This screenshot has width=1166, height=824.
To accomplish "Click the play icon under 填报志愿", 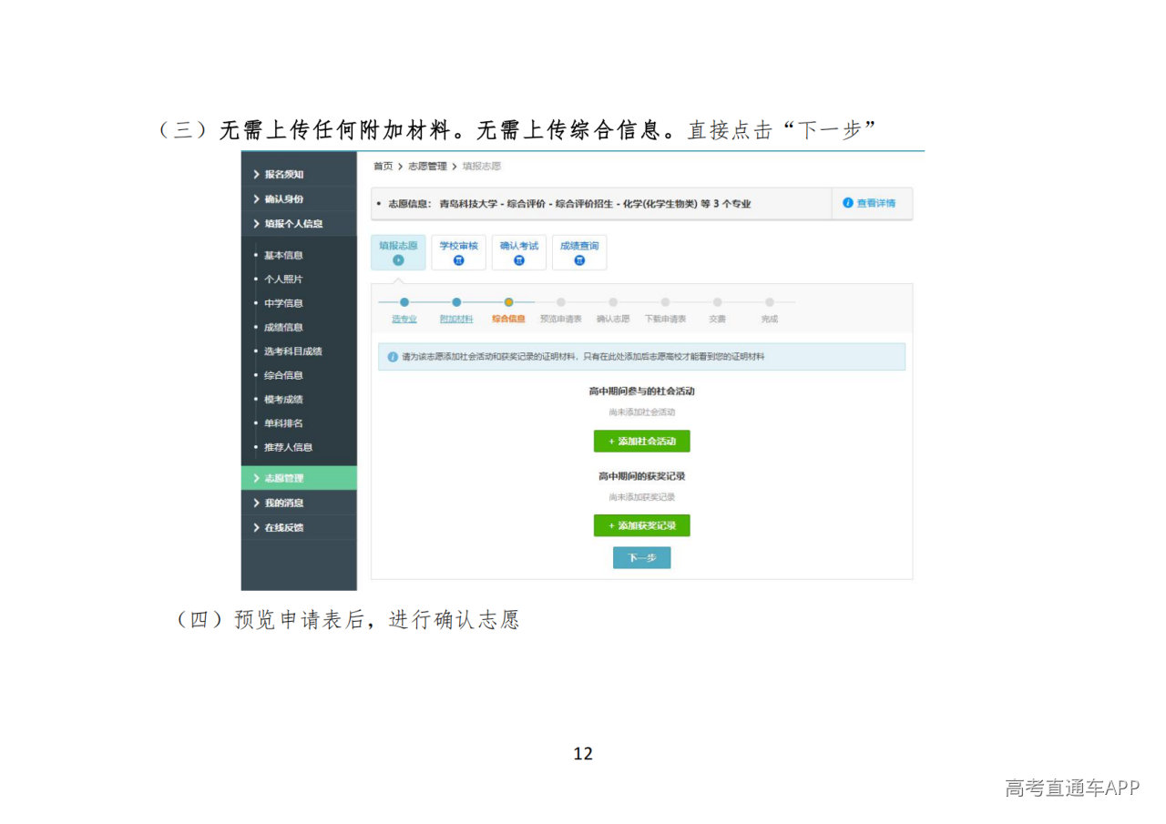I will tap(398, 260).
